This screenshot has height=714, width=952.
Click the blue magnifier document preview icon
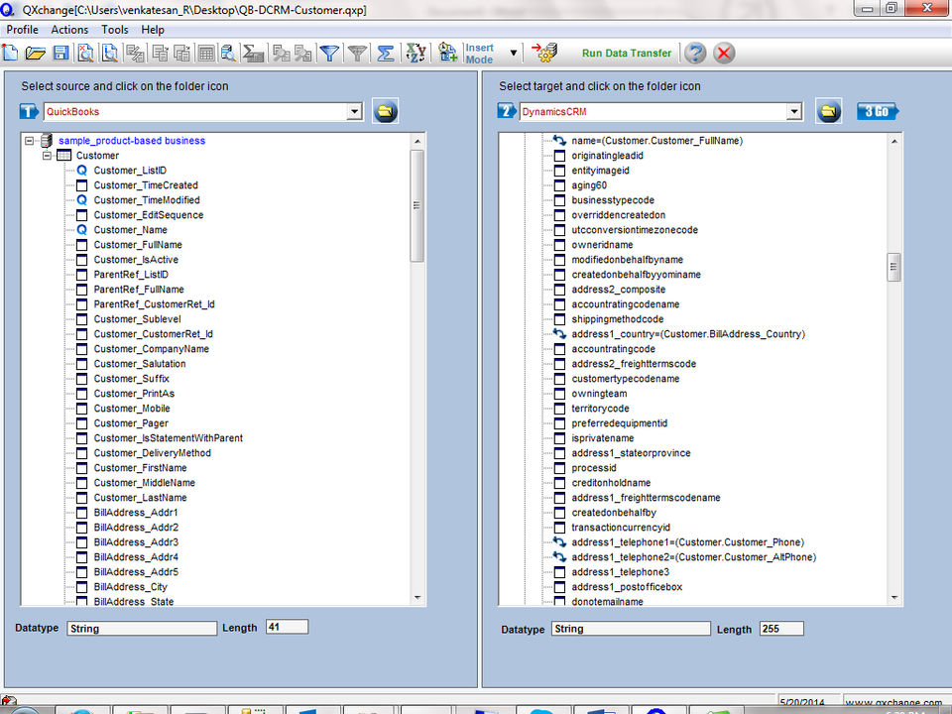coord(110,54)
